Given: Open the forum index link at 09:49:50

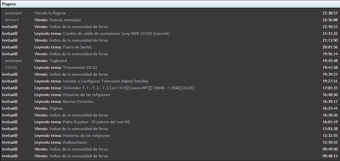Looking at the screenshot, I should (79, 149).
